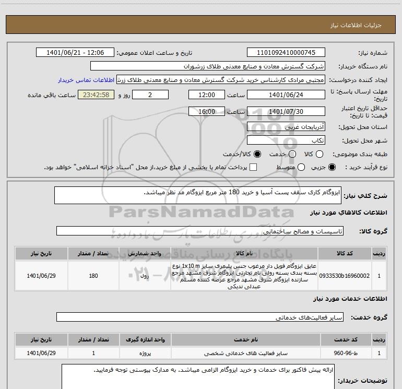Click the request creator field مجتبی مرادی
This screenshot has width=402, height=389.
point(221,80)
